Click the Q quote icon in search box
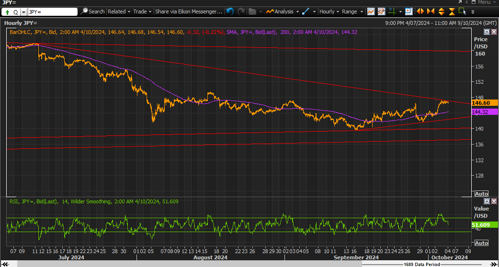 point(16,12)
